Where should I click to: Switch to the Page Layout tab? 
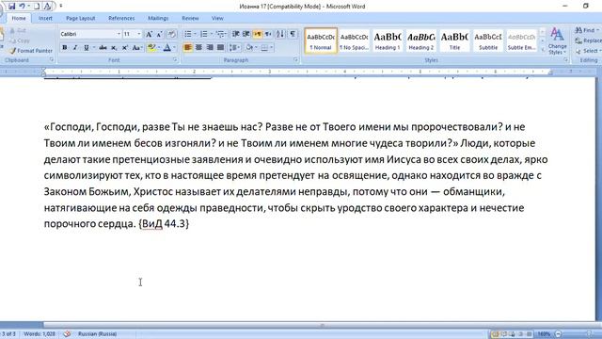80,18
